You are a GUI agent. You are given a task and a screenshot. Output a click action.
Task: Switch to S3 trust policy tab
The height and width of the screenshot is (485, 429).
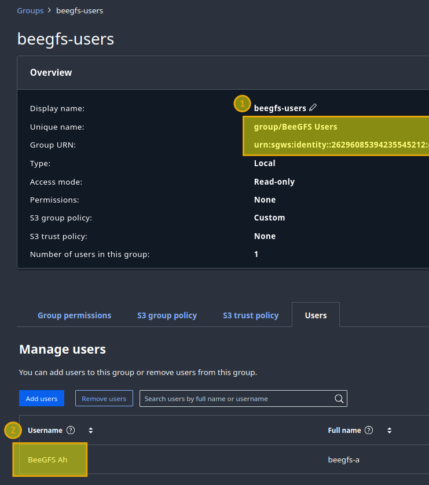point(251,315)
